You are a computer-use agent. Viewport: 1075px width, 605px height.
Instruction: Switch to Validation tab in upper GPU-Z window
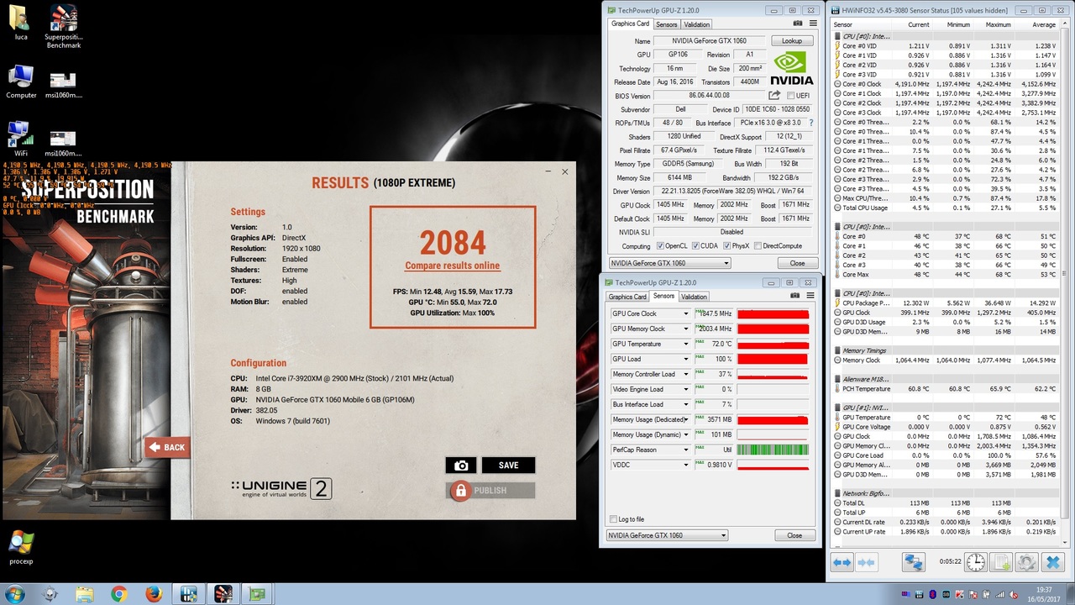tap(696, 24)
